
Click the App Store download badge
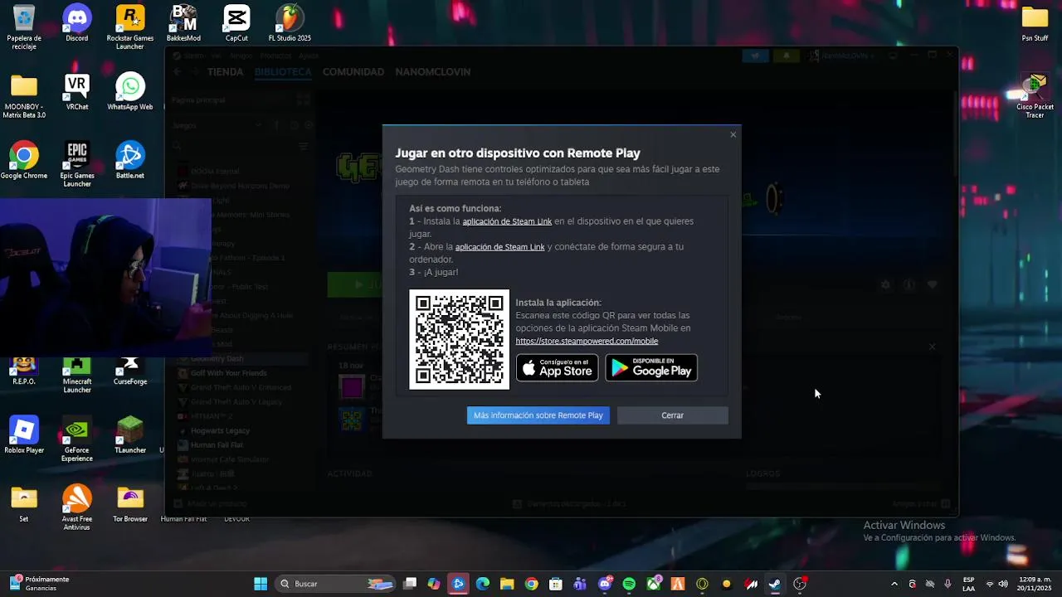[x=558, y=368]
